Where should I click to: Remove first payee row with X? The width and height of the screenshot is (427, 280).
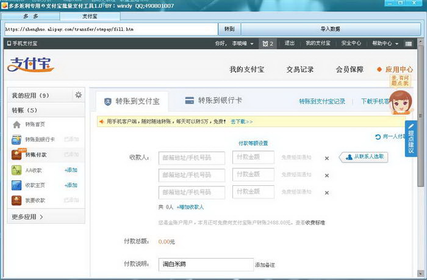327,158
